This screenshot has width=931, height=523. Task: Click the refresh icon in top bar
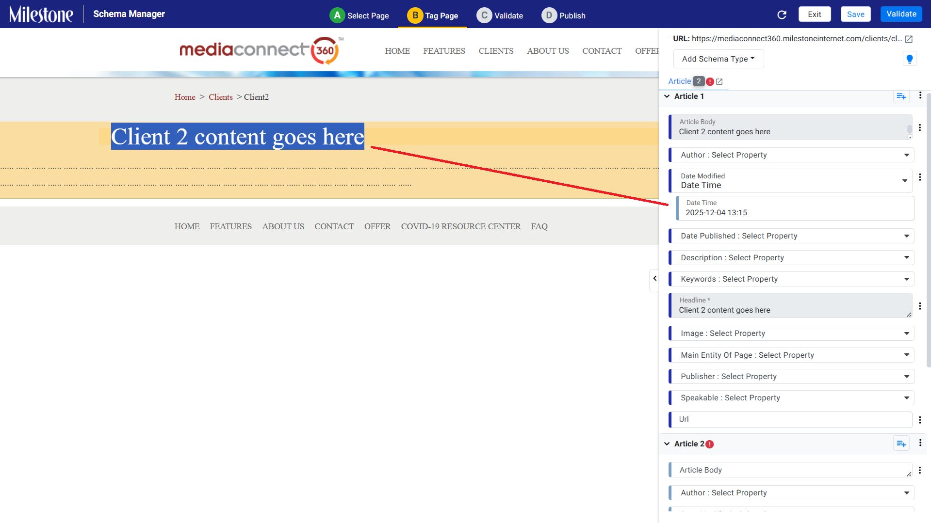point(782,15)
